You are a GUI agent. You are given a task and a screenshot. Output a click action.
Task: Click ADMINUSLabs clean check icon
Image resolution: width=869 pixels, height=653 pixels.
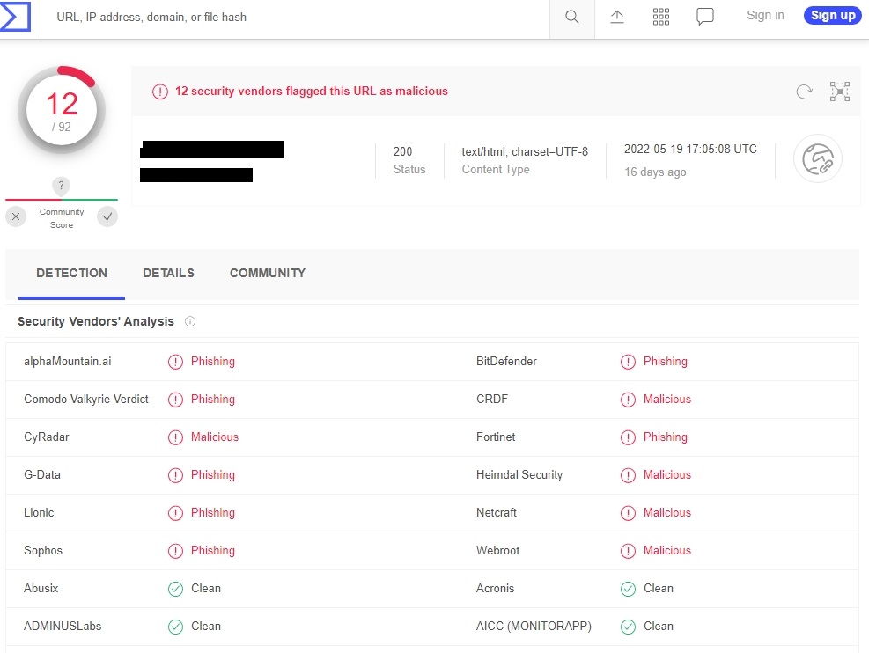pyautogui.click(x=176, y=627)
